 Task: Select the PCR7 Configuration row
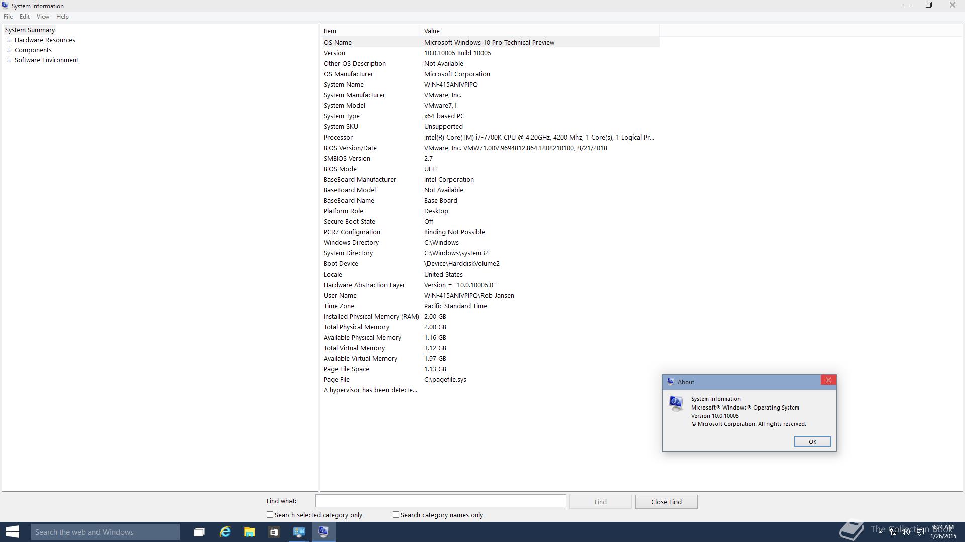[490, 232]
